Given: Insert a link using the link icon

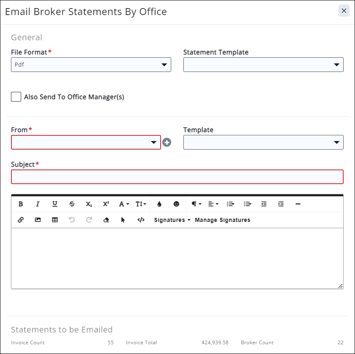Looking at the screenshot, I should [21, 220].
